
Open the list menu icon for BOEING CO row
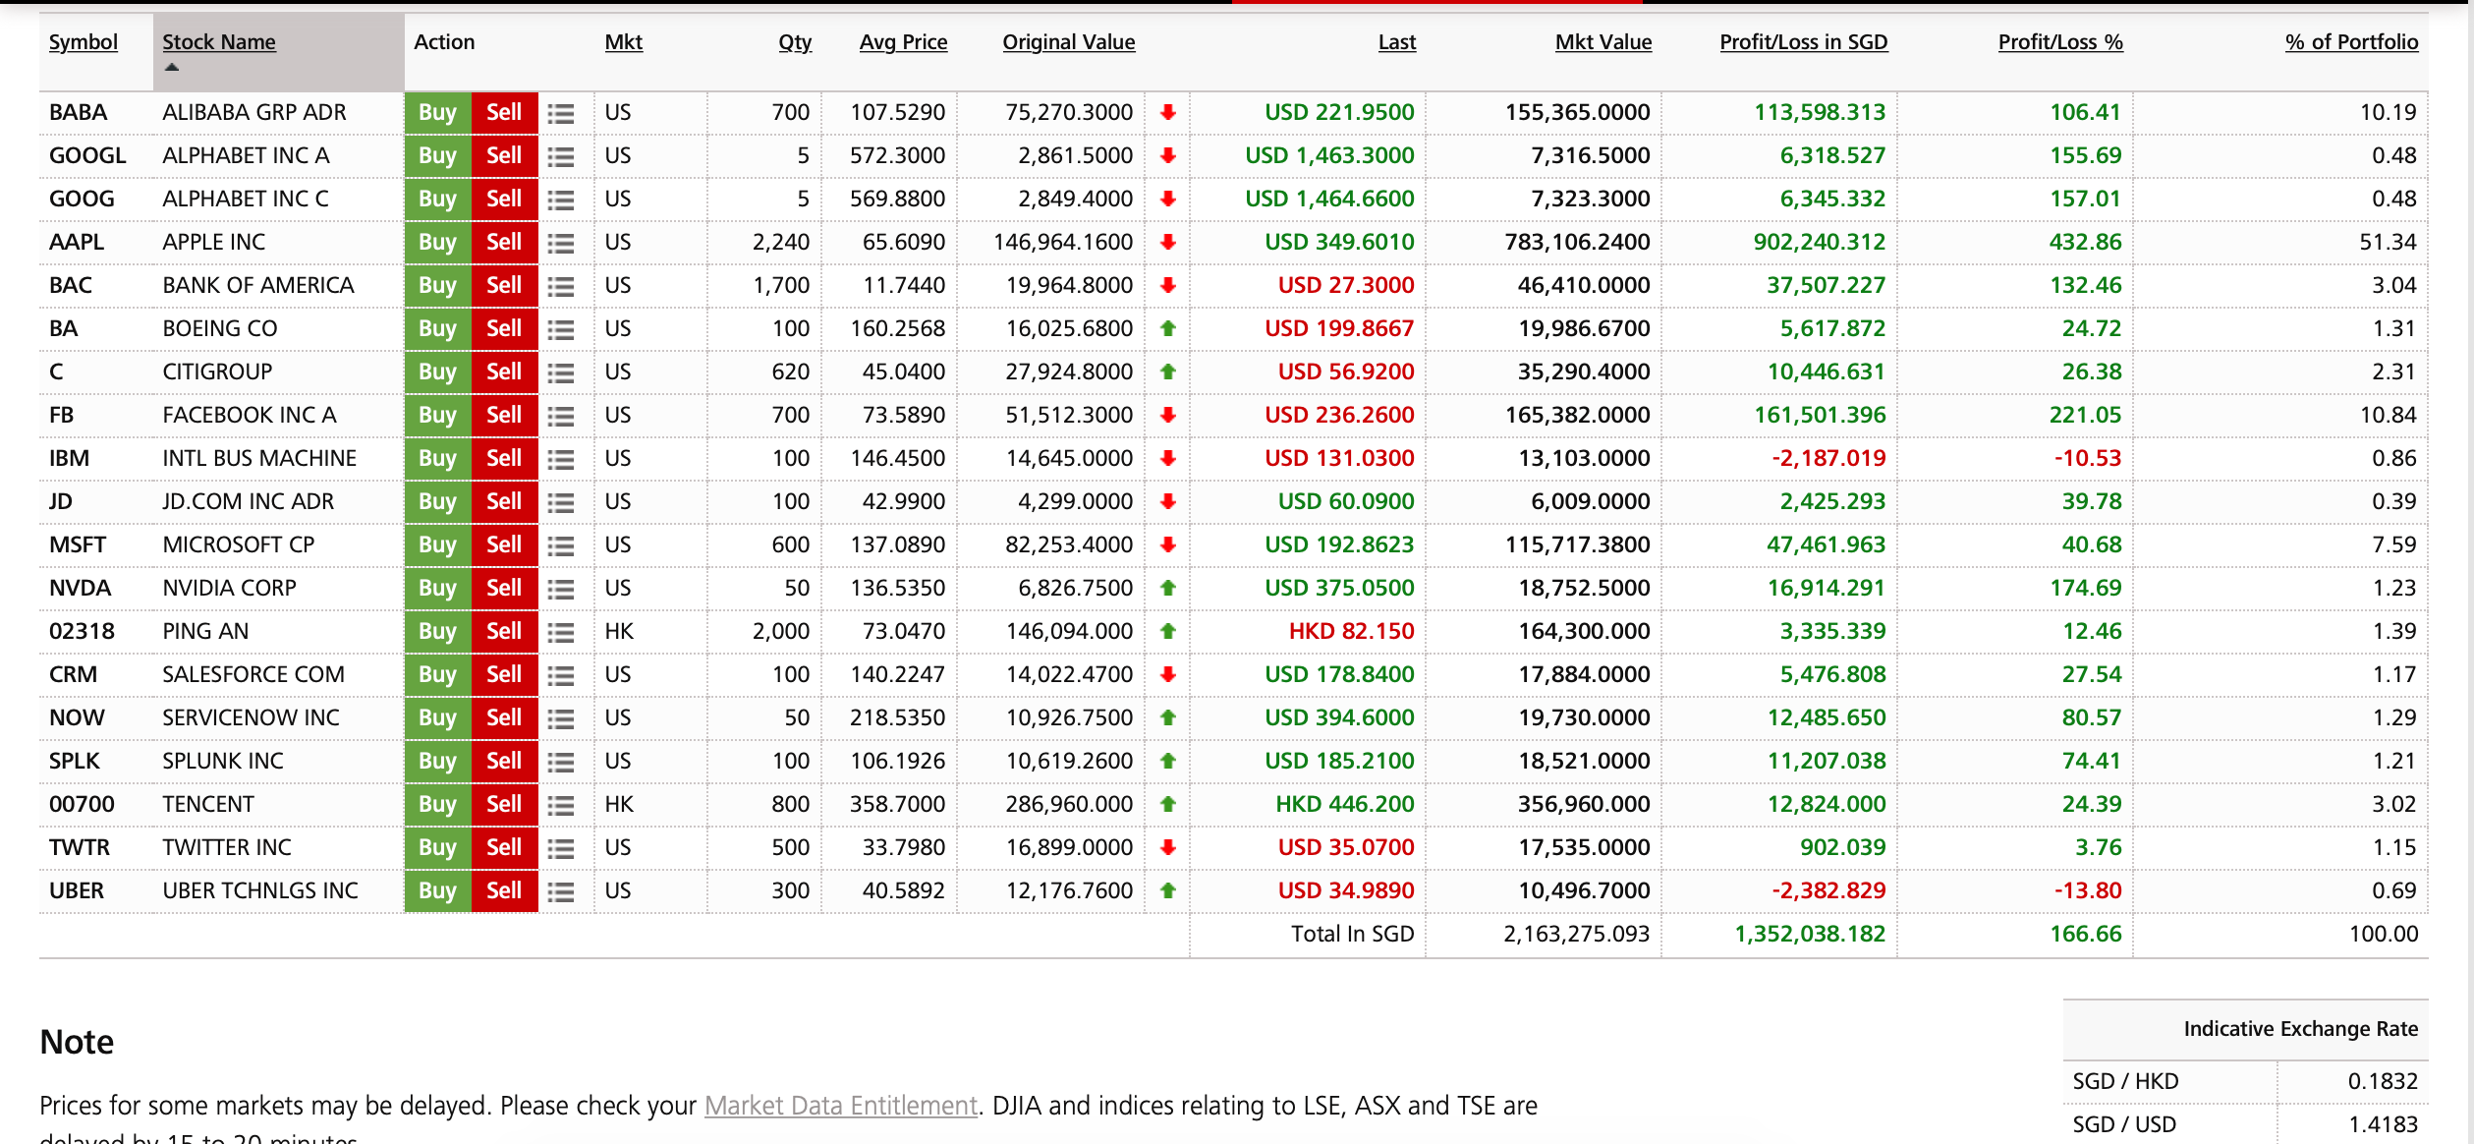tap(561, 329)
